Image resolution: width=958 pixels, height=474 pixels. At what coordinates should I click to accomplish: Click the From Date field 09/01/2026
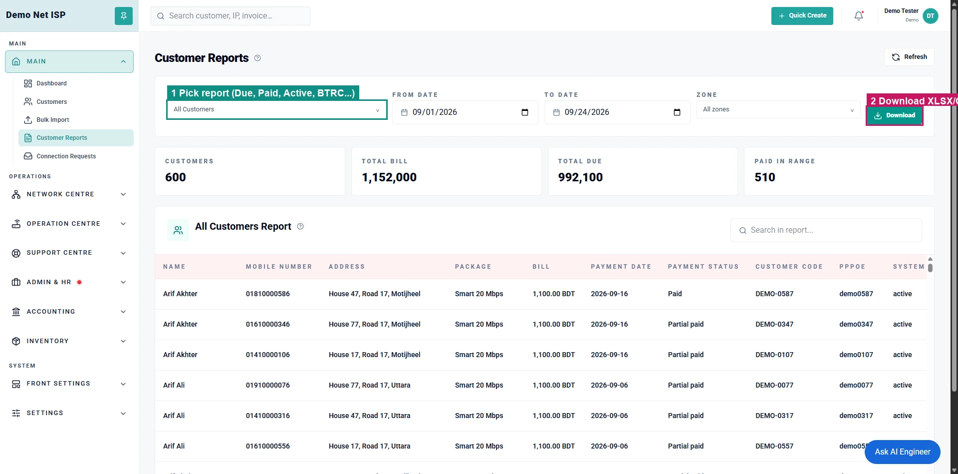click(465, 112)
